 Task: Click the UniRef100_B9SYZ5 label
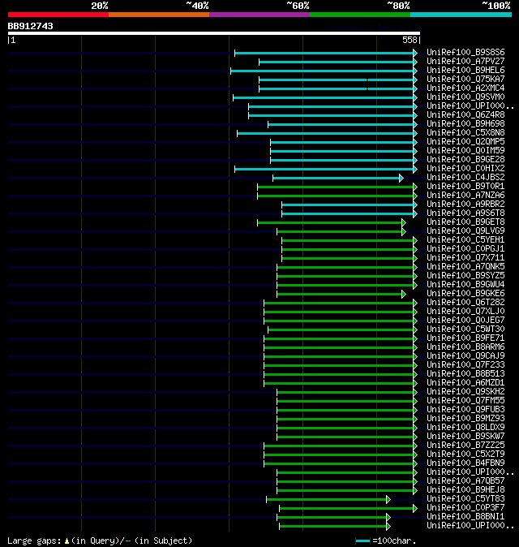pyautogui.click(x=465, y=276)
